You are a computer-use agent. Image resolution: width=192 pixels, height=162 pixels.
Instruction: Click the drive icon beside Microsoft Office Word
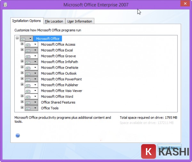[x=28, y=96]
